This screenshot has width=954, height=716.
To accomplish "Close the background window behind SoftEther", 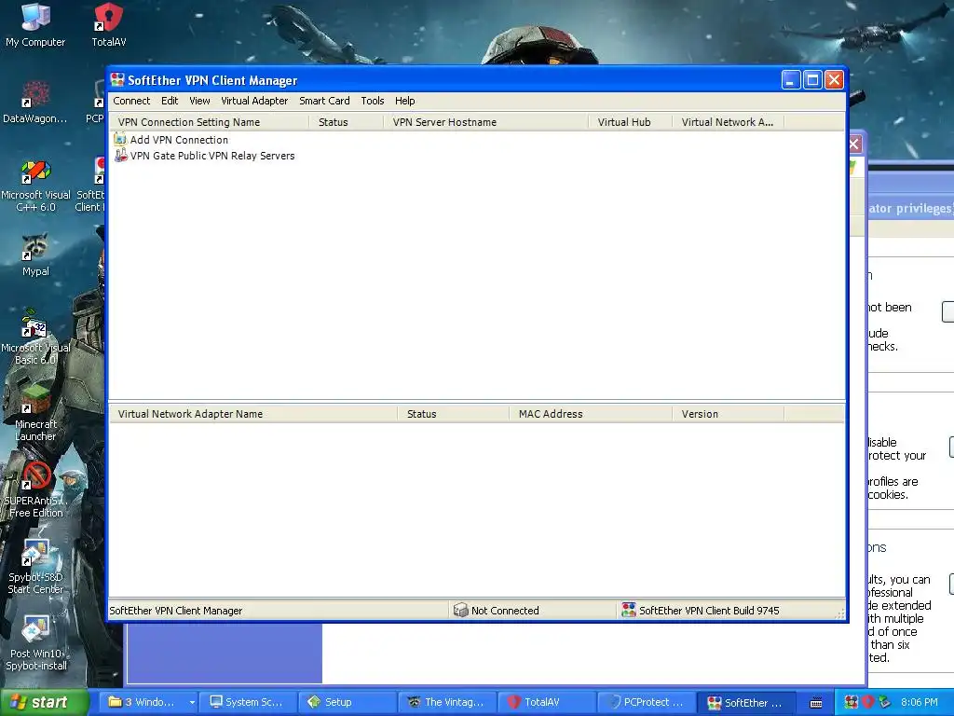I will (x=855, y=145).
